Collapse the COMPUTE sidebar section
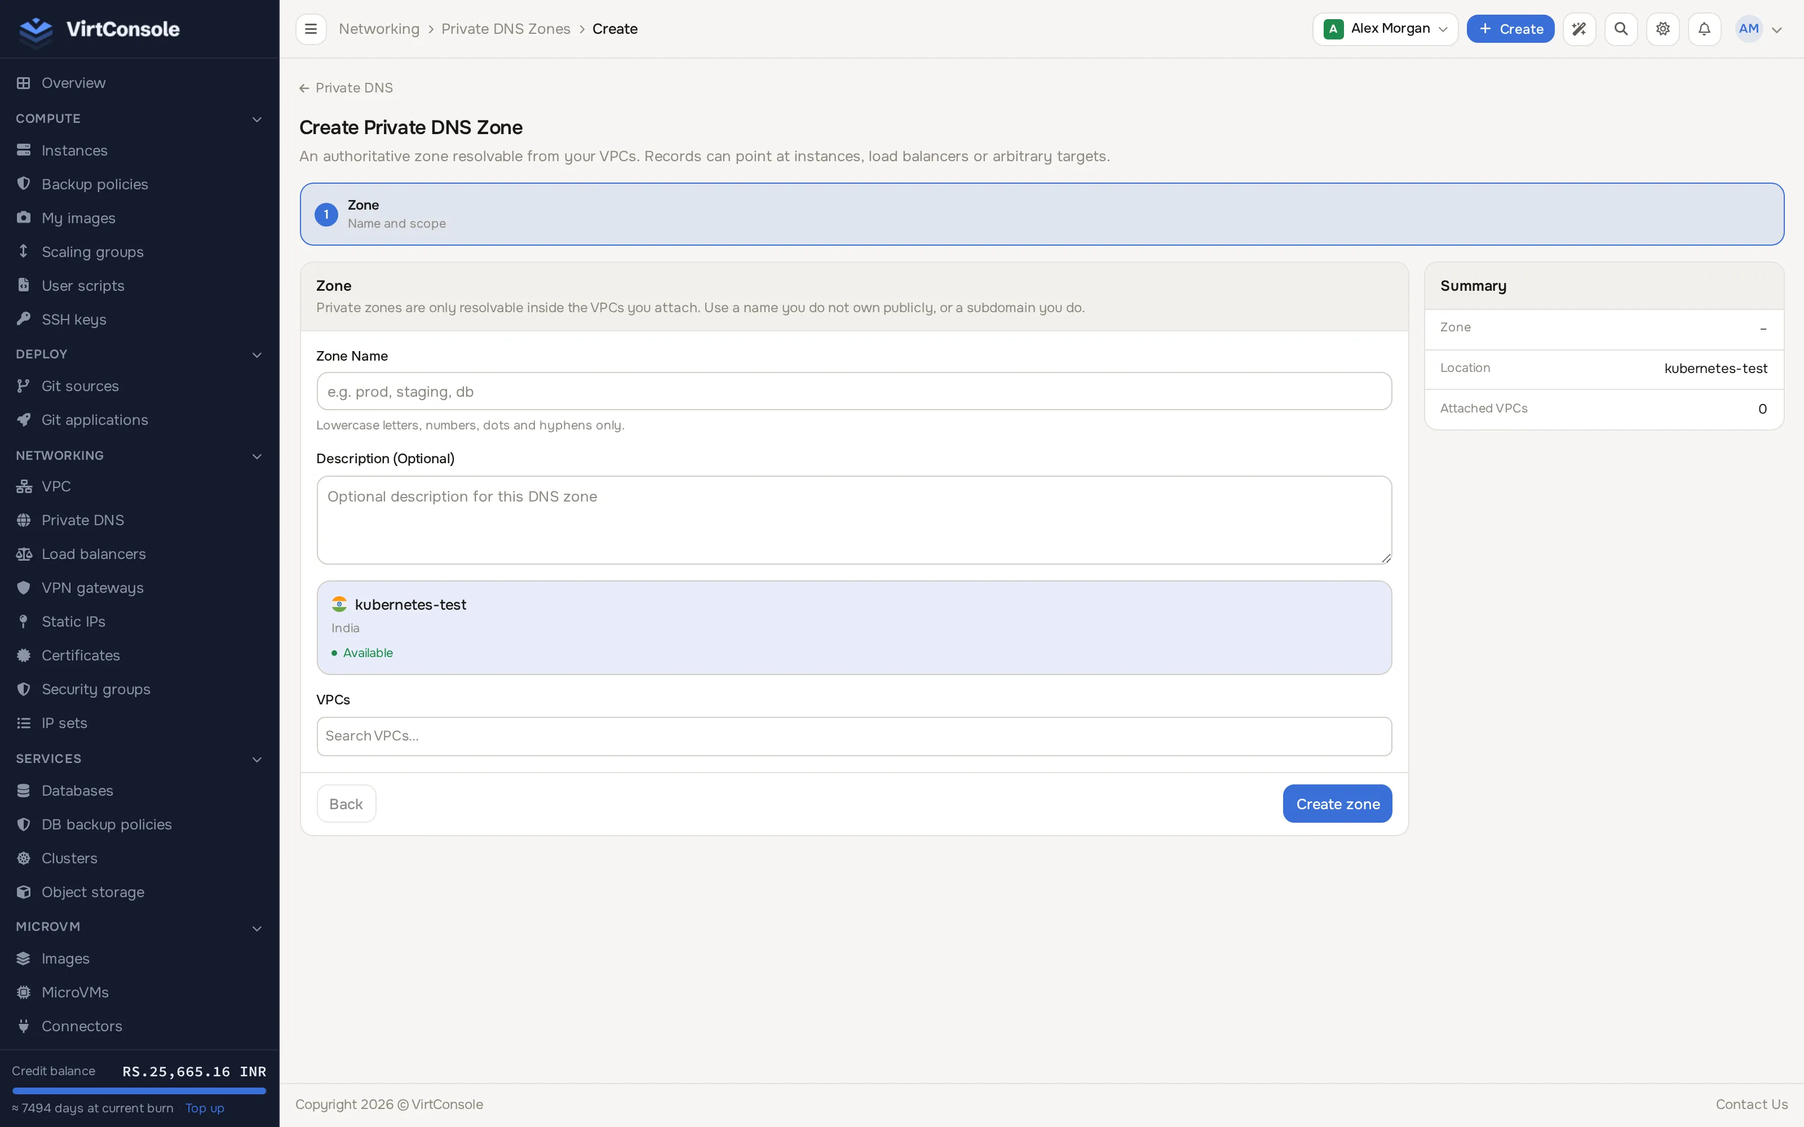1804x1127 pixels. point(257,119)
